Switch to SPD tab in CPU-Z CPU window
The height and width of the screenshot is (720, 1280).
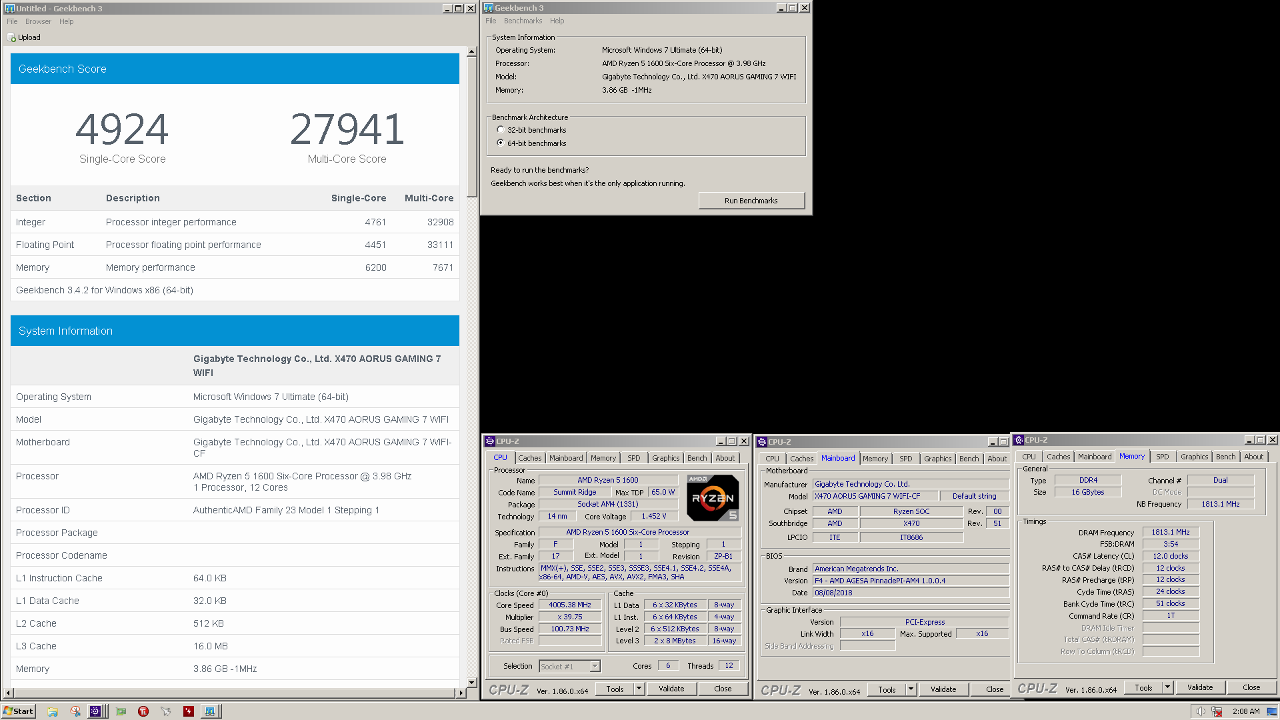pyautogui.click(x=634, y=458)
